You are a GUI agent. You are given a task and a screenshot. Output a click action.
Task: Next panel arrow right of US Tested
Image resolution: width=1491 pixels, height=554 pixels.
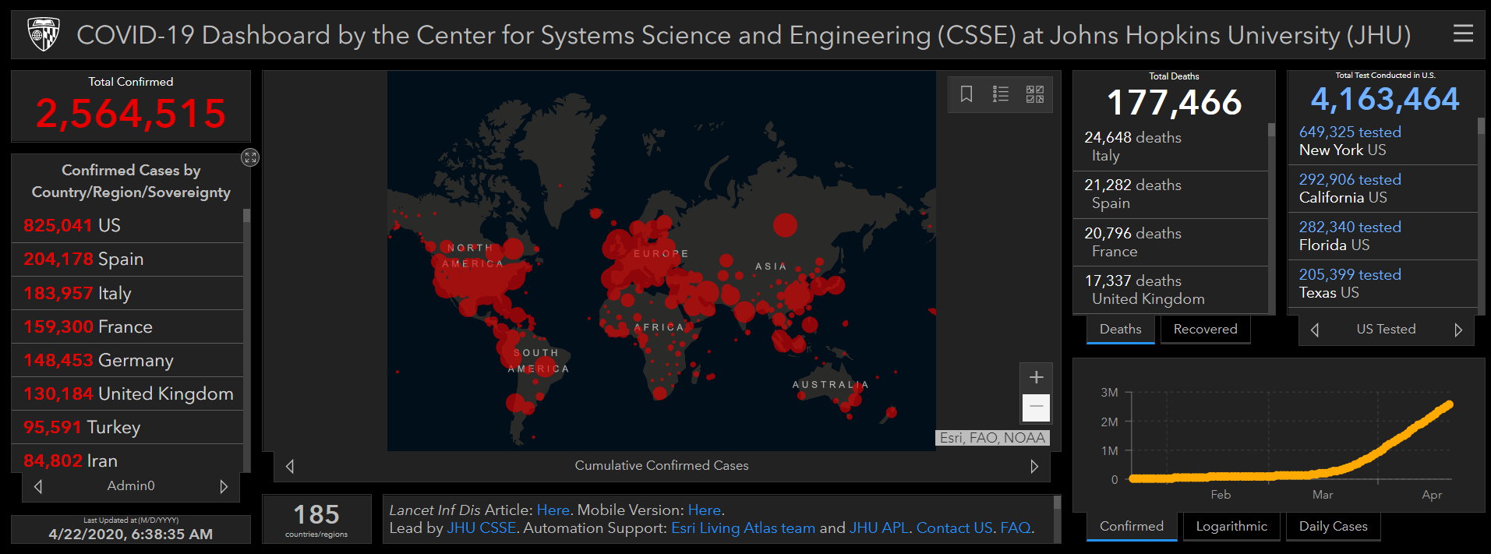tap(1458, 330)
